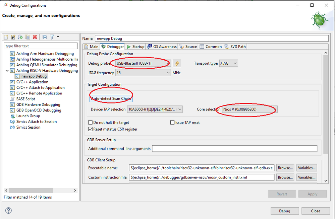Image resolution: width=335 pixels, height=219 pixels.
Task: Click the Executable name path field
Action: coord(202,168)
